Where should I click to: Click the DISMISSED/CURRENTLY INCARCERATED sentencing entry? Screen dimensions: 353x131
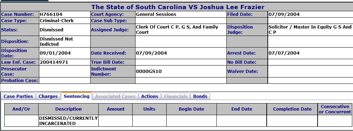pos(68,121)
